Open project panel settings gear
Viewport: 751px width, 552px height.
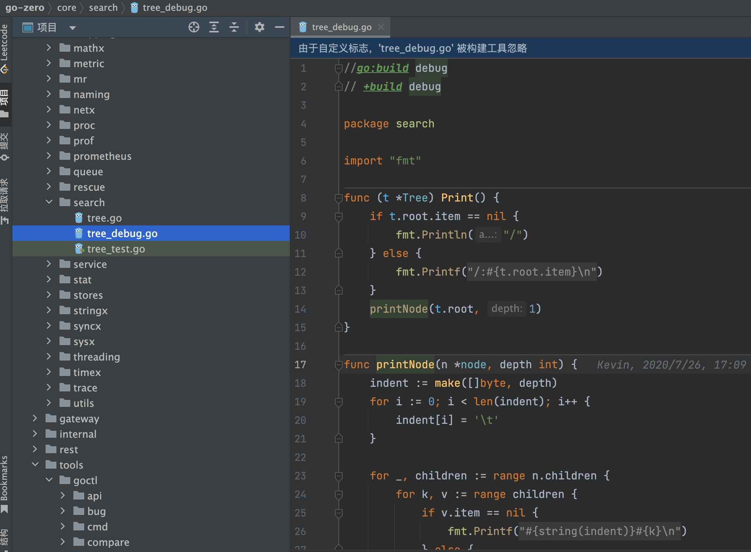[259, 27]
